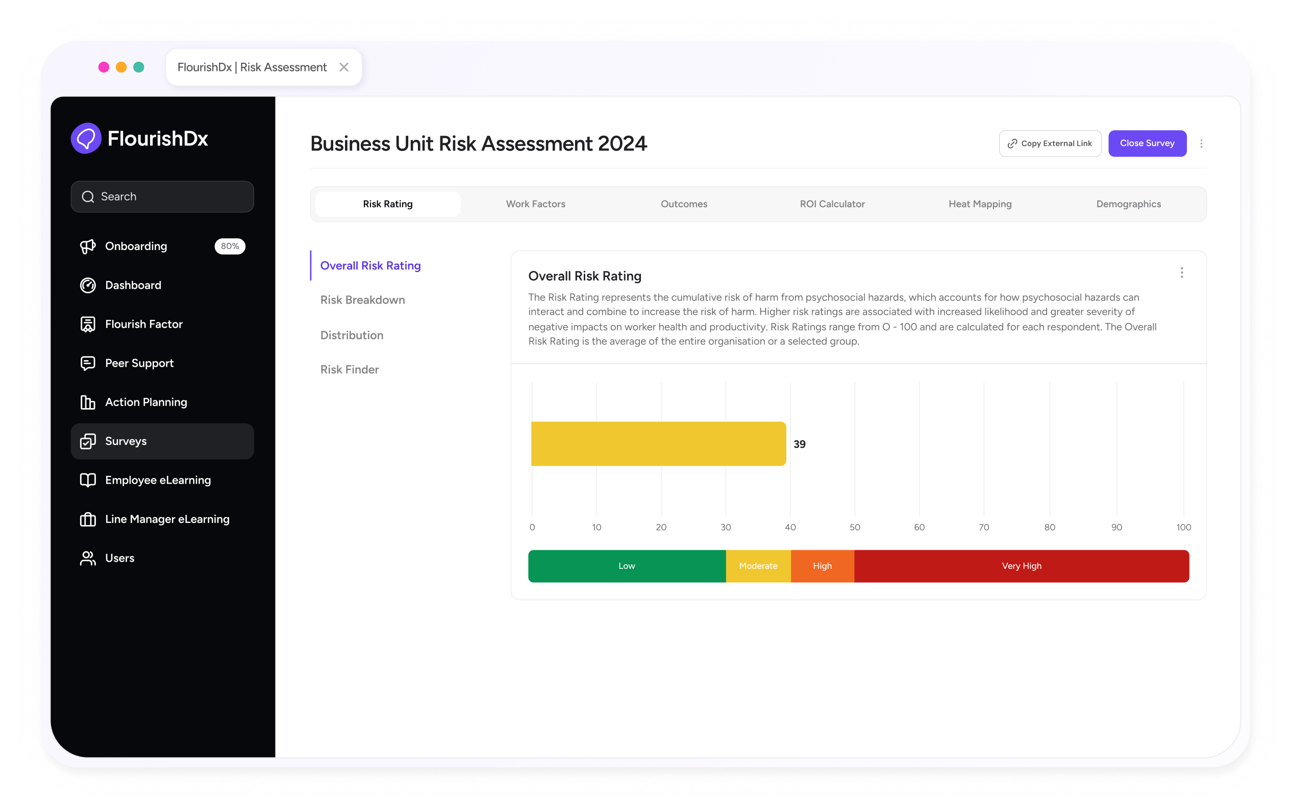Open the Demographics tab
The height and width of the screenshot is (808, 1291).
click(x=1128, y=204)
